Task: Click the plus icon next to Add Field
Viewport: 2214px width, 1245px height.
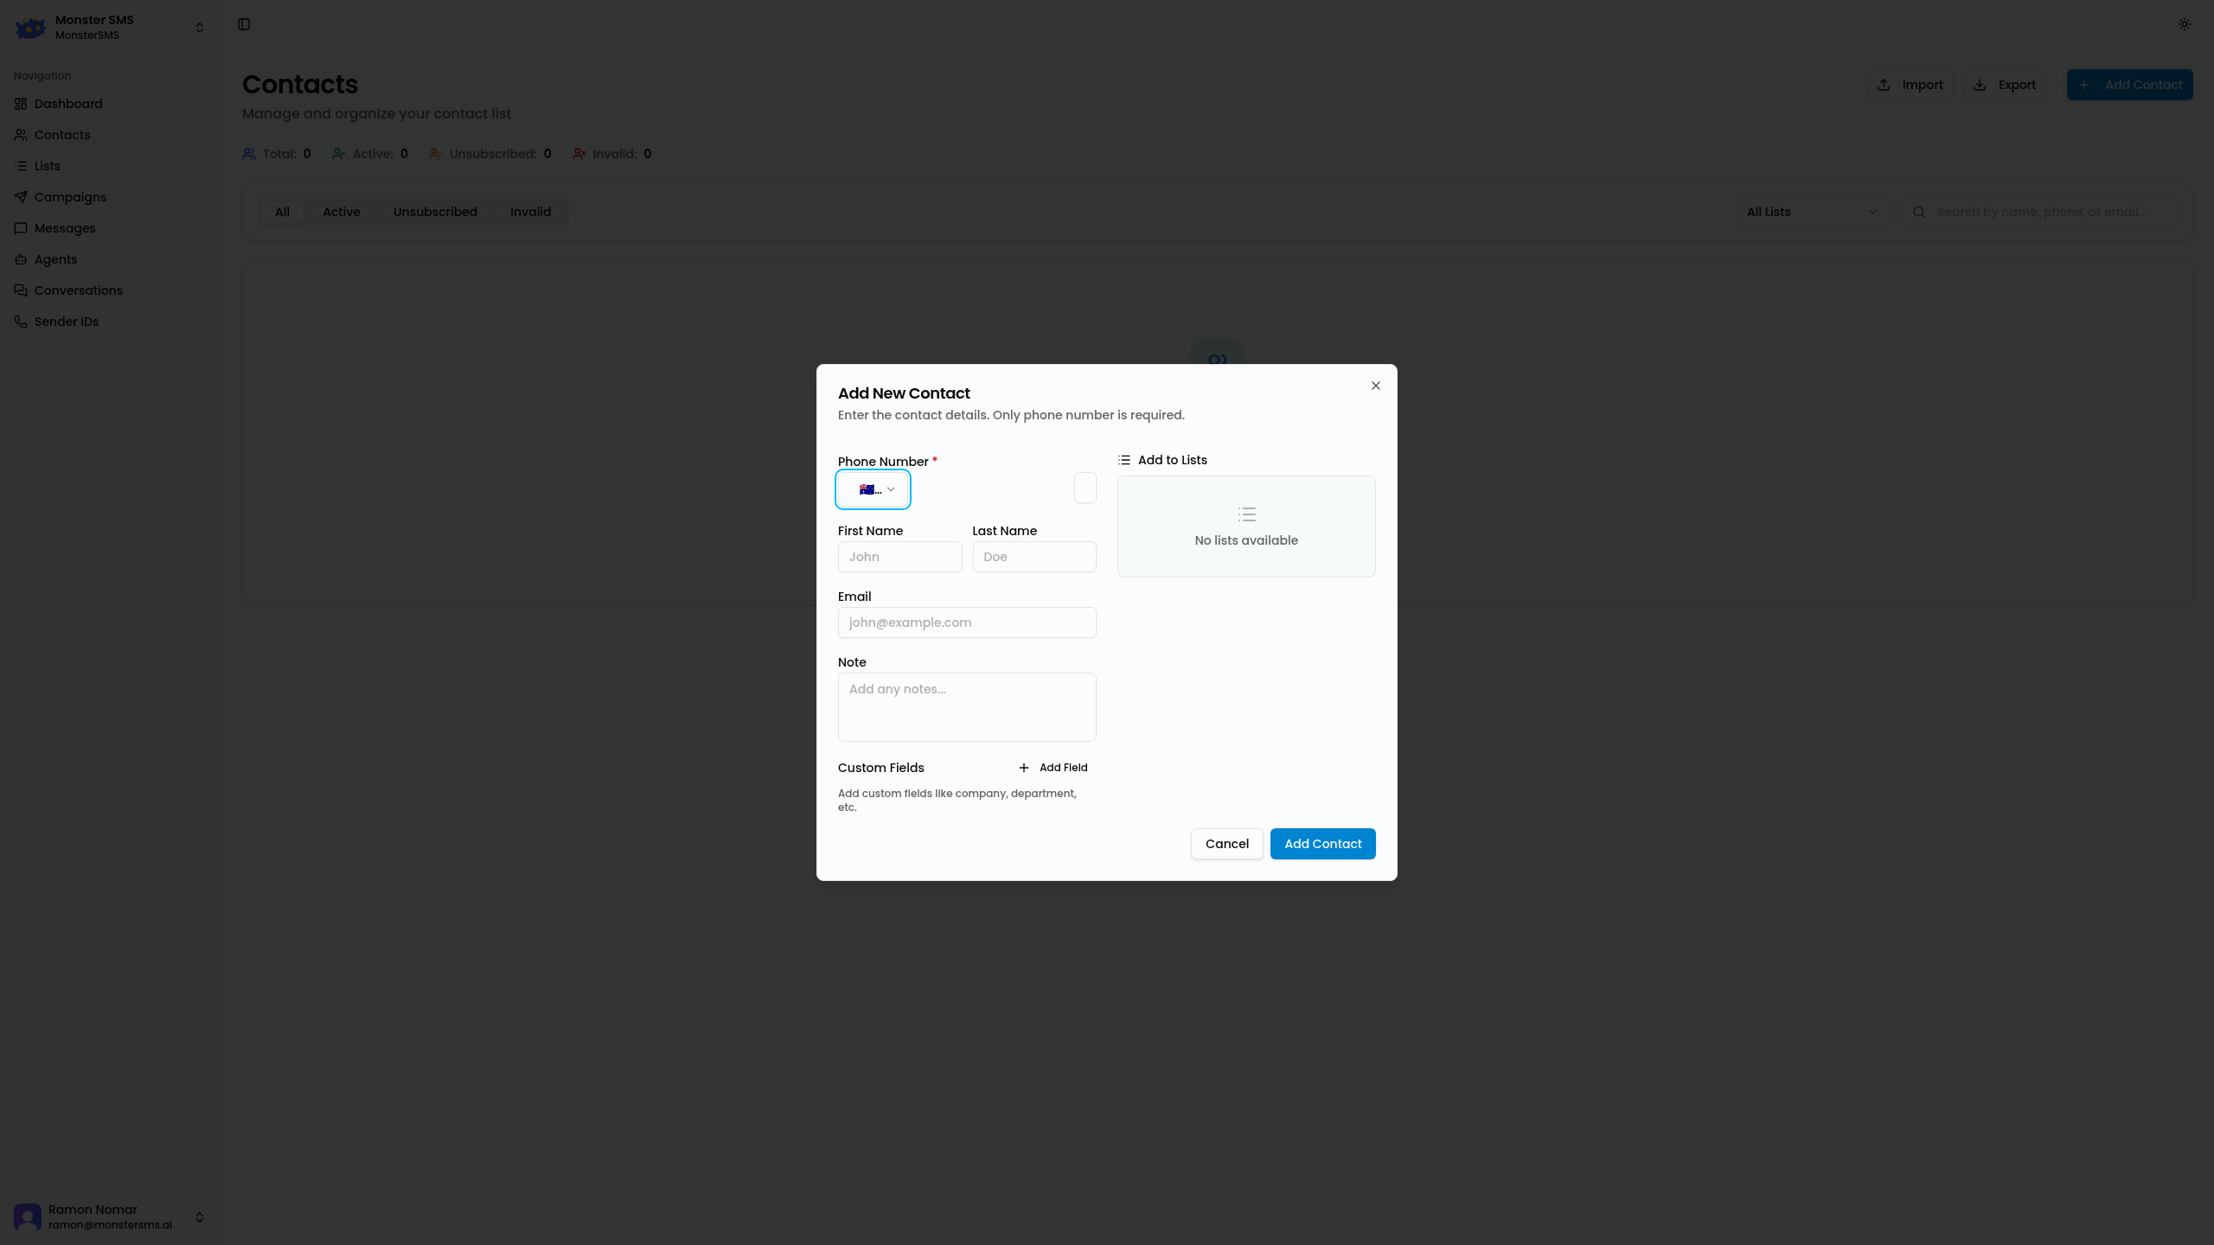Action: pos(1024,768)
